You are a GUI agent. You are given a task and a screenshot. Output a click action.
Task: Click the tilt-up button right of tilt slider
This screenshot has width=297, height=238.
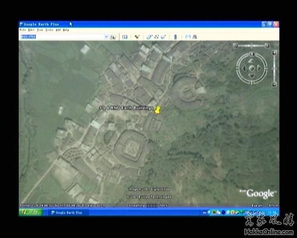click(x=267, y=45)
